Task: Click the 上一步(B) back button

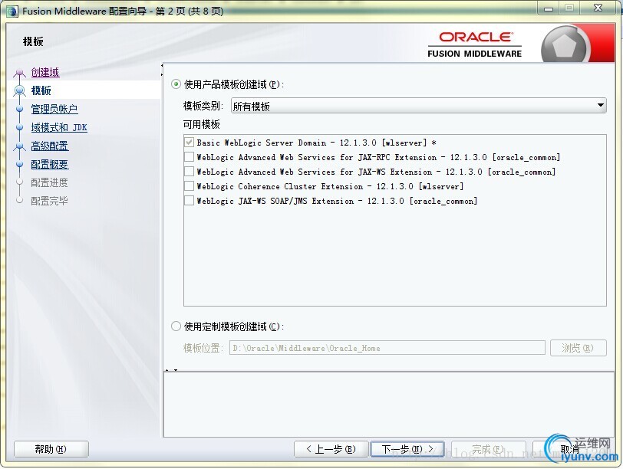Action: point(331,449)
